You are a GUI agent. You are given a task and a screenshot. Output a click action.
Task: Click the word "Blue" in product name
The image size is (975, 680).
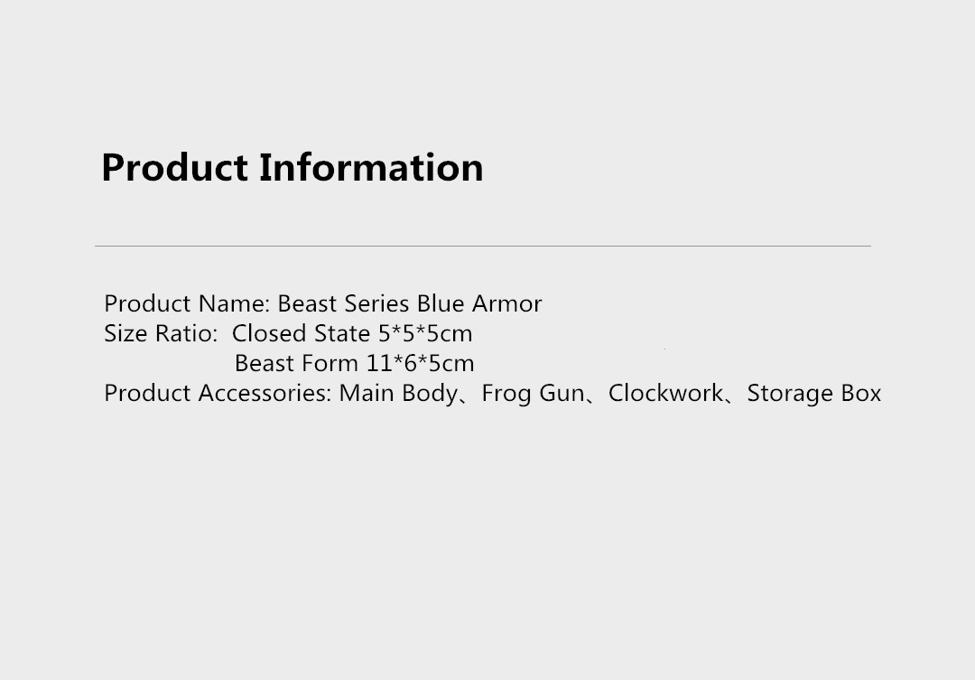coord(441,304)
